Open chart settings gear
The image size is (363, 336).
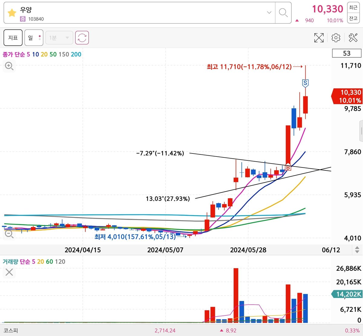pyautogui.click(x=336, y=38)
